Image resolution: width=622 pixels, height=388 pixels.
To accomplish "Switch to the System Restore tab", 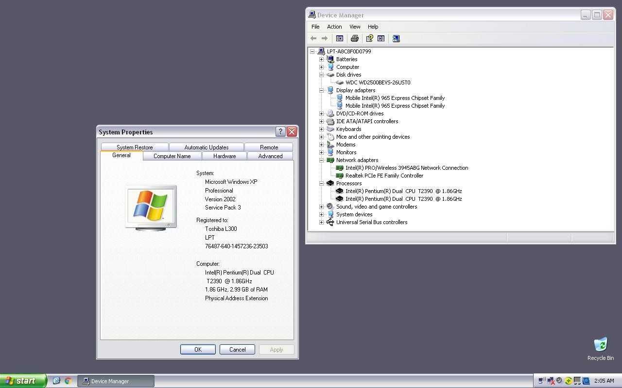I will coord(135,147).
